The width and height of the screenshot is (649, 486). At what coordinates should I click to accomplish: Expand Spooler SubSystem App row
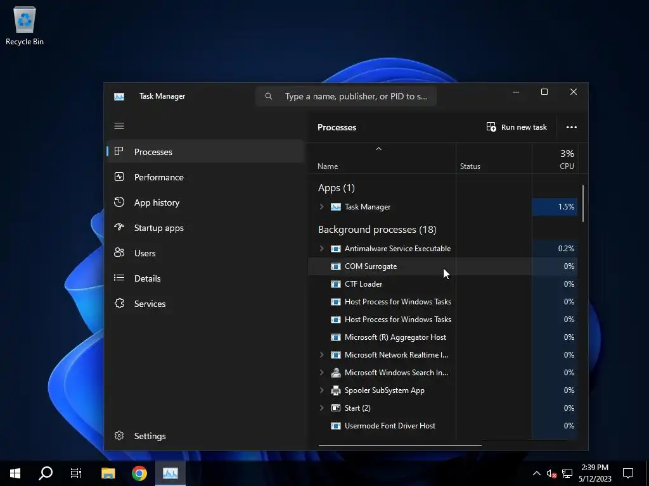(x=321, y=390)
